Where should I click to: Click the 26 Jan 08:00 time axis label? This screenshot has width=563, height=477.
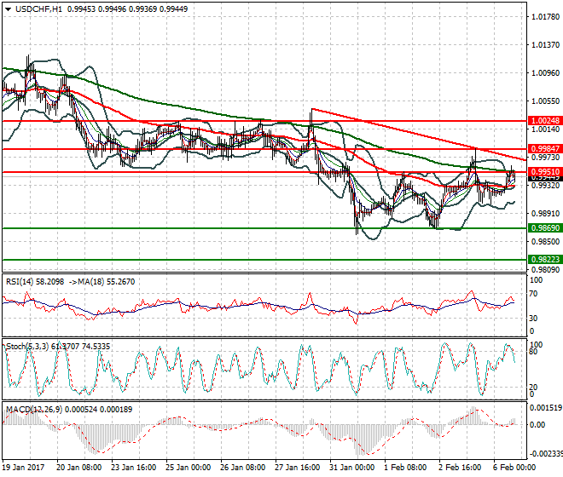(243, 468)
